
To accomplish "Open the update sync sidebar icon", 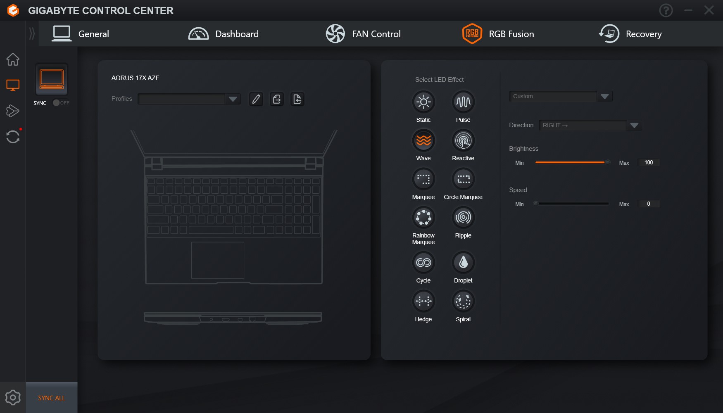I will pyautogui.click(x=13, y=137).
